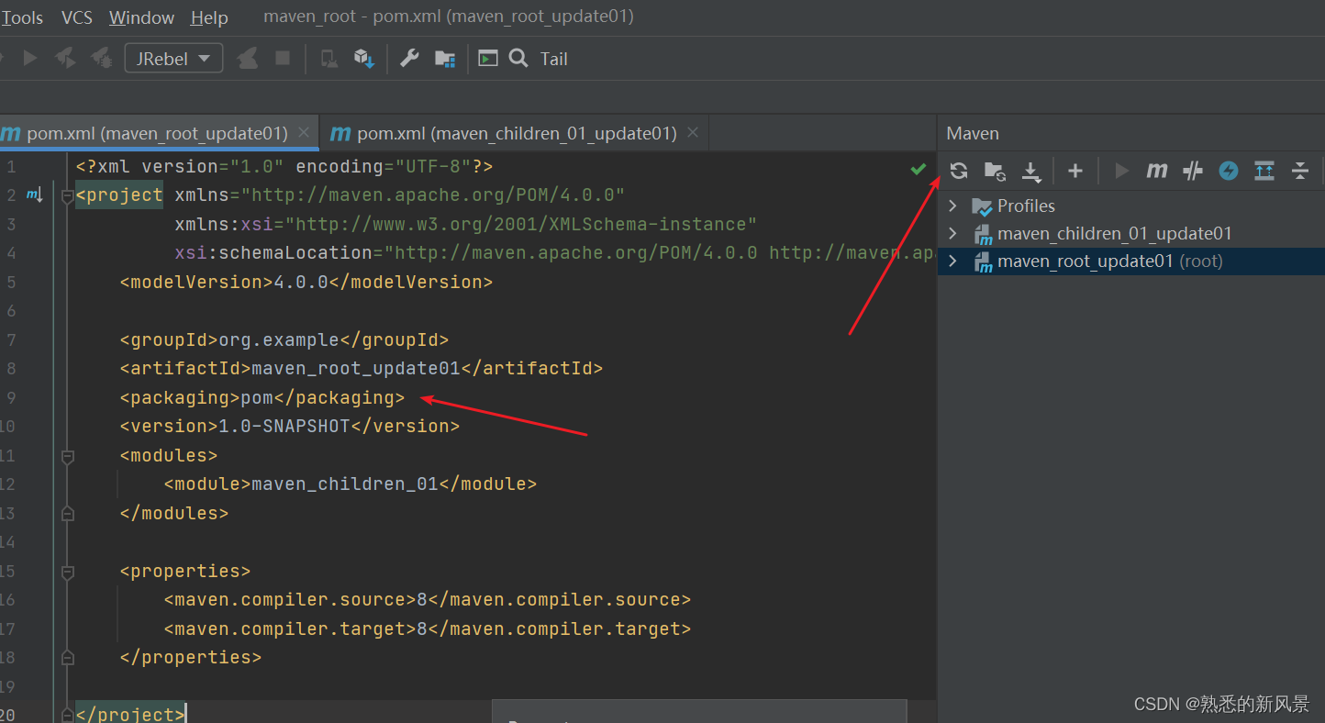This screenshot has height=723, width=1325.
Task: Close the pom.xml (maven_children_01_update01) tab
Action: tap(693, 133)
